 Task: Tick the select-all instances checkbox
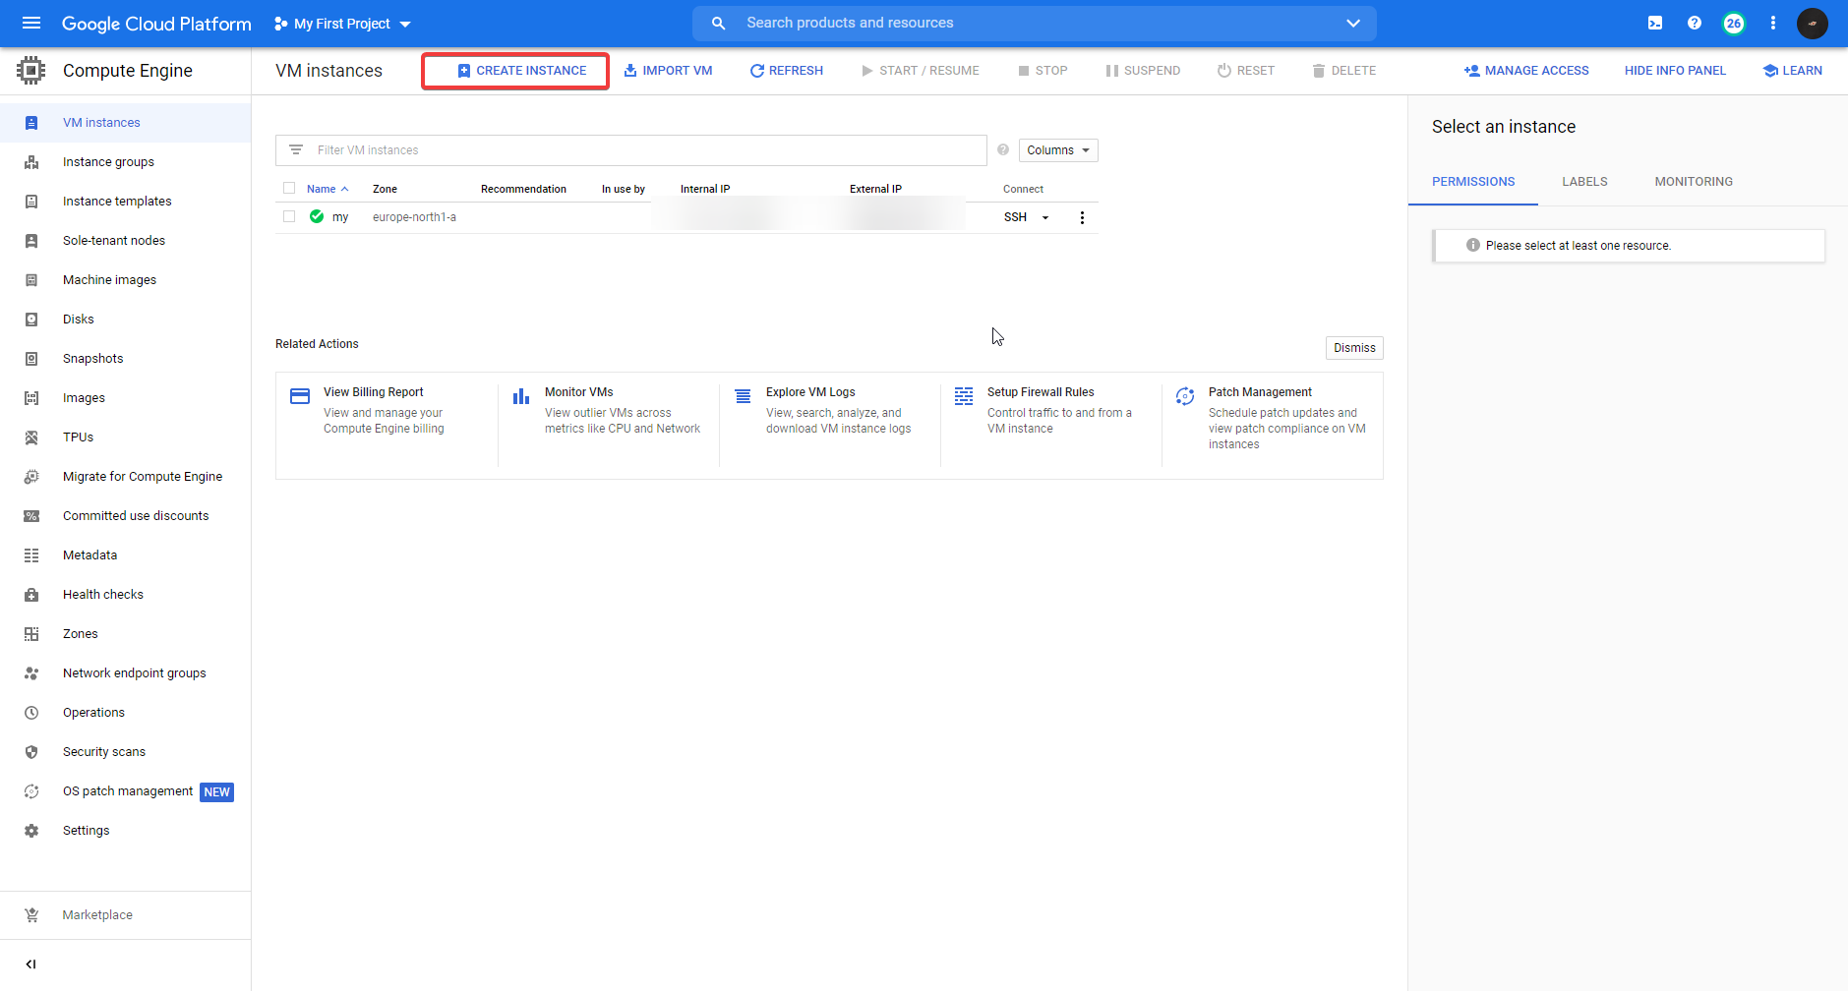[289, 188]
